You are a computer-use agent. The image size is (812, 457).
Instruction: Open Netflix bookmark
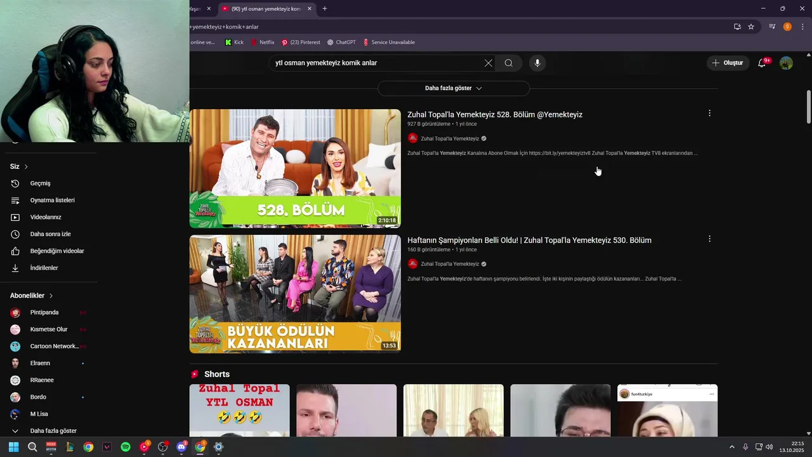click(262, 43)
